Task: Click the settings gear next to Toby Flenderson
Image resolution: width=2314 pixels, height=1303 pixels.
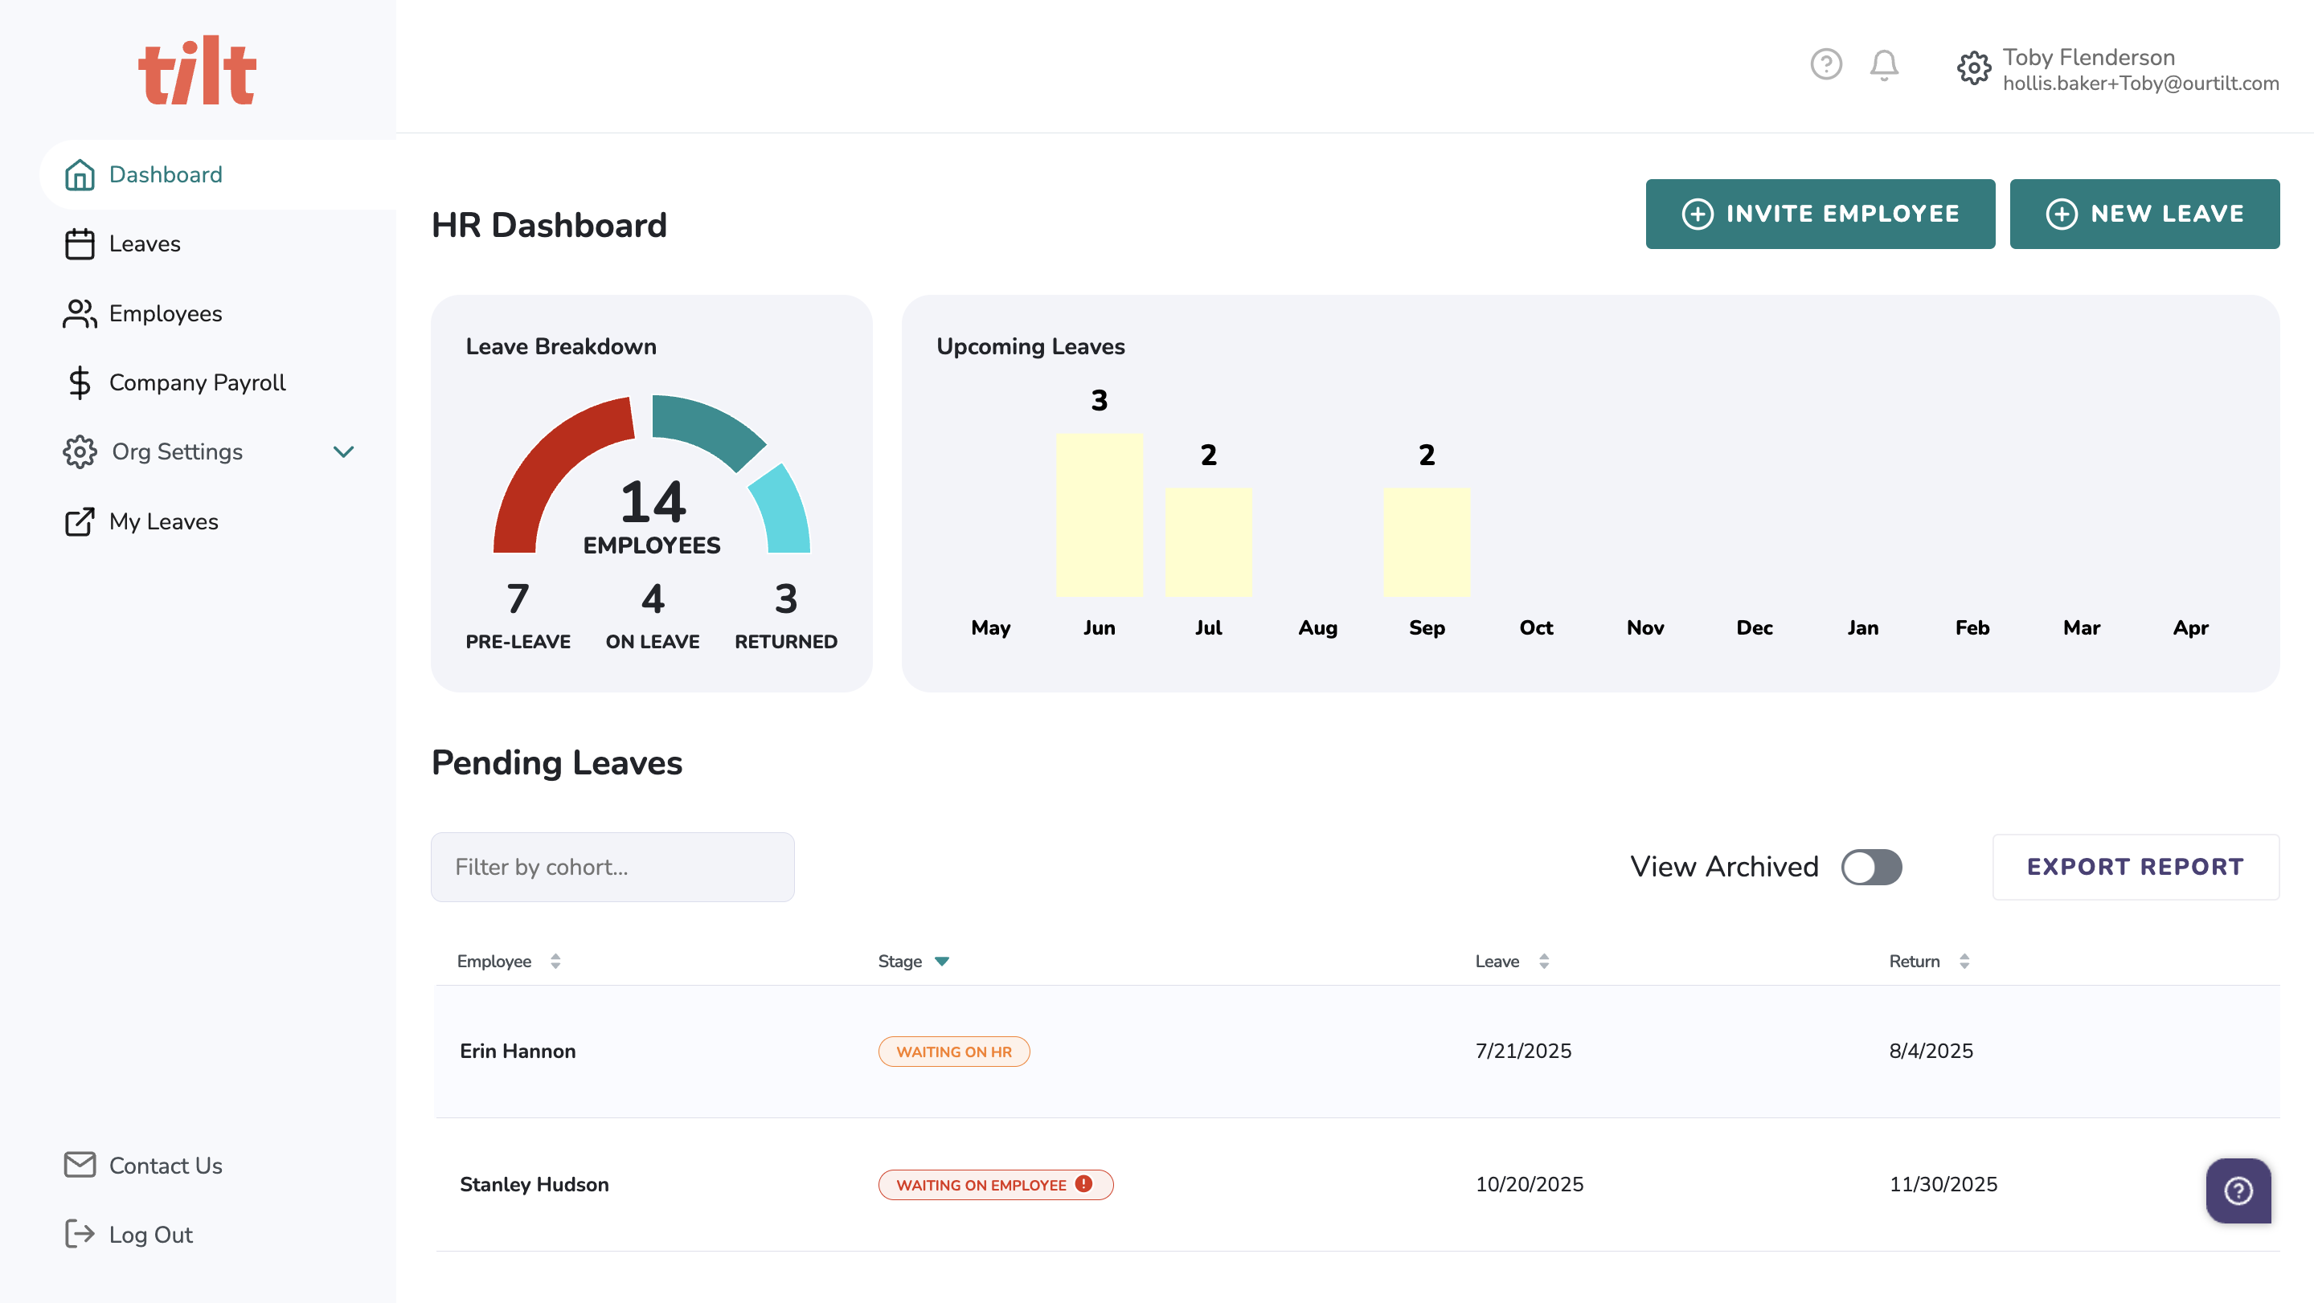Action: (1973, 68)
